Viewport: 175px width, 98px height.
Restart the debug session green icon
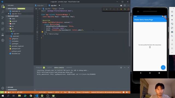(125, 9)
